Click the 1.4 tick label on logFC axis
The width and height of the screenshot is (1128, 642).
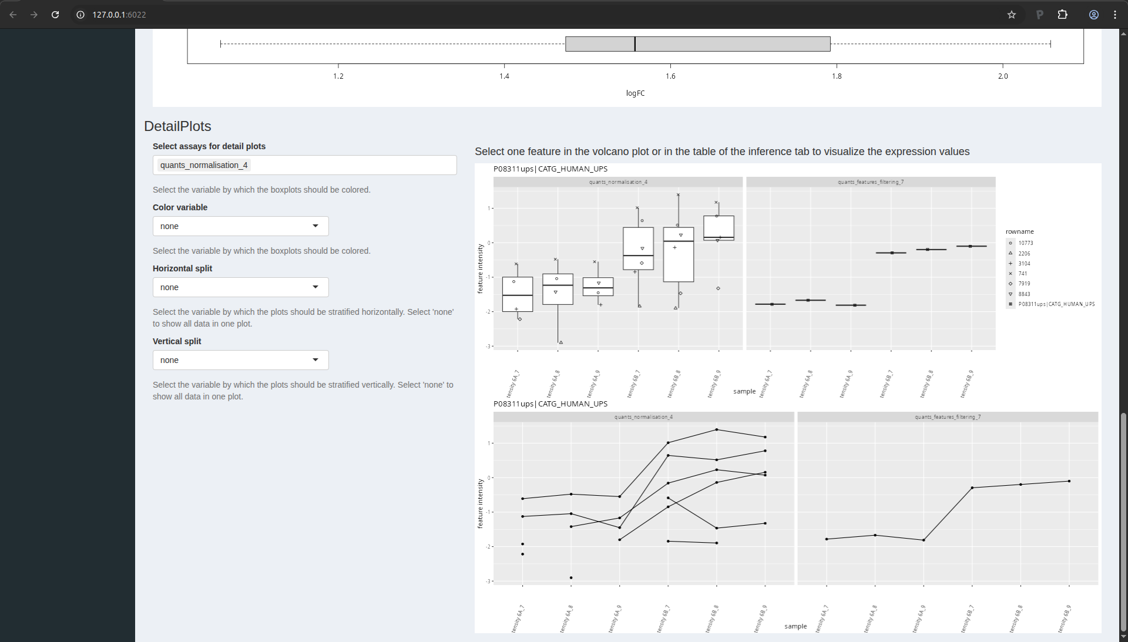pos(504,76)
